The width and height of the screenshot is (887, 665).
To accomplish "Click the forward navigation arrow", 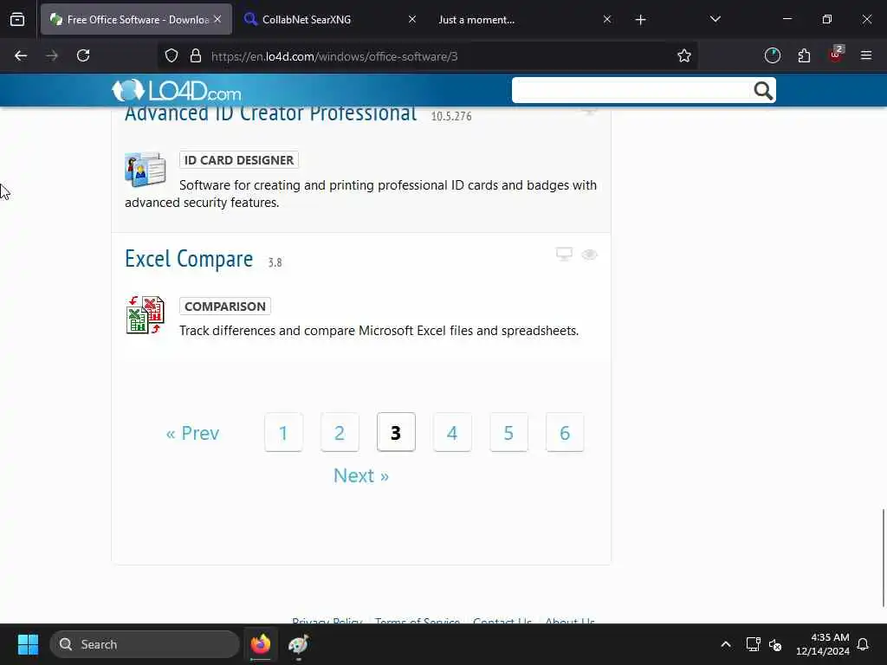I will click(52, 56).
